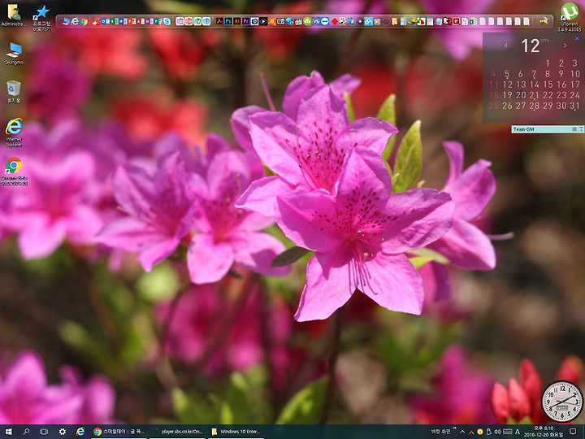Open the camera capture app in dock
This screenshot has width=585, height=439.
pos(254,21)
